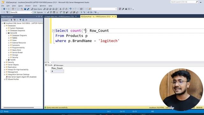Open the Connect dropdown in Object Explorer
Viewport: 204px width, 115px height.
(5, 20)
